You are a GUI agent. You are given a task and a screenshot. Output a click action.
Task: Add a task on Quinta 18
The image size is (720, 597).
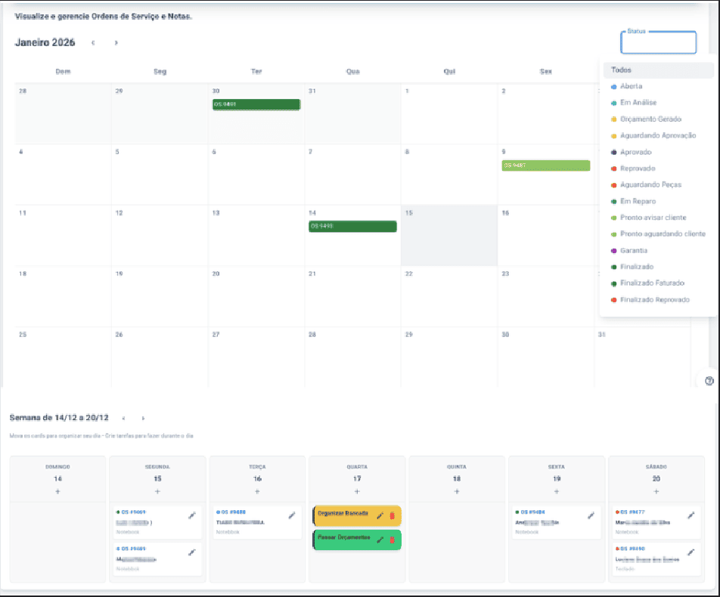[x=457, y=491]
